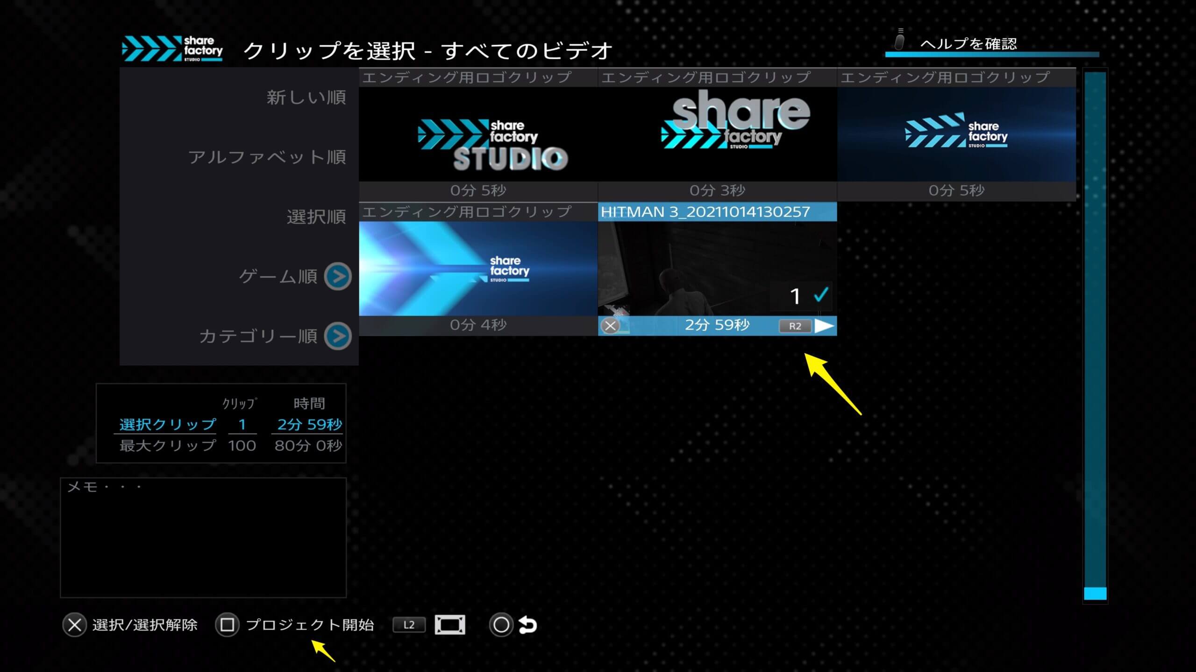This screenshot has height=672, width=1196.
Task: Sort clips by アルファベット順
Action: (x=267, y=157)
